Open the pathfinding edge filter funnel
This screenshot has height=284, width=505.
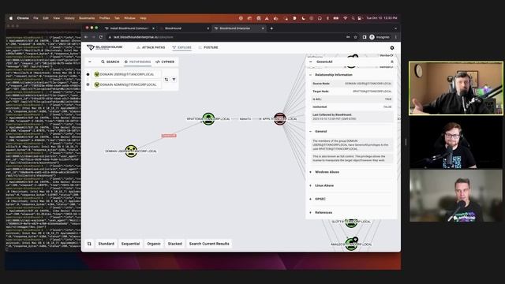tap(174, 79)
